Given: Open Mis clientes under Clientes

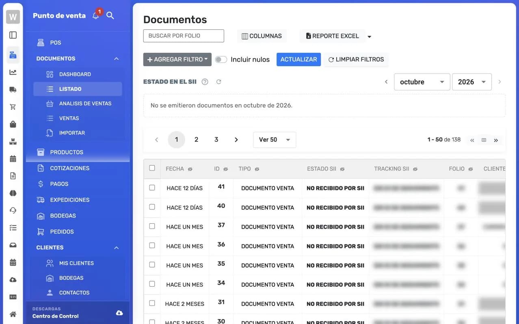Looking at the screenshot, I should (77, 263).
